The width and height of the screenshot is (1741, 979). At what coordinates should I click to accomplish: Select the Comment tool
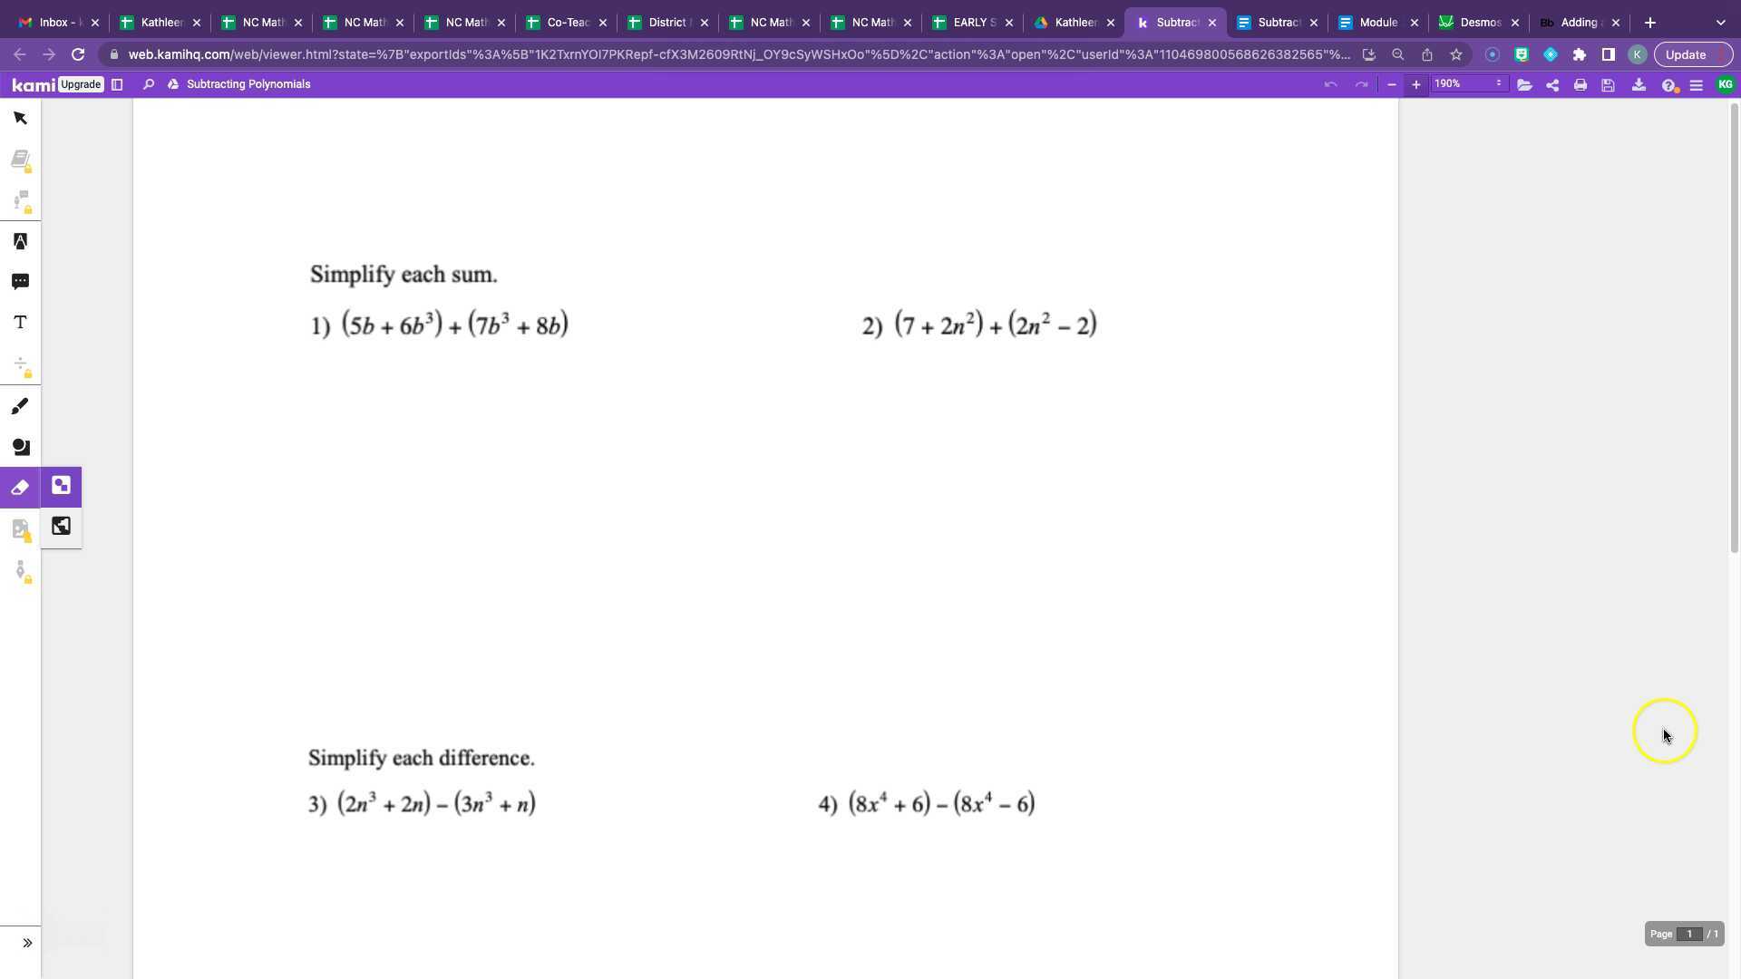20,282
